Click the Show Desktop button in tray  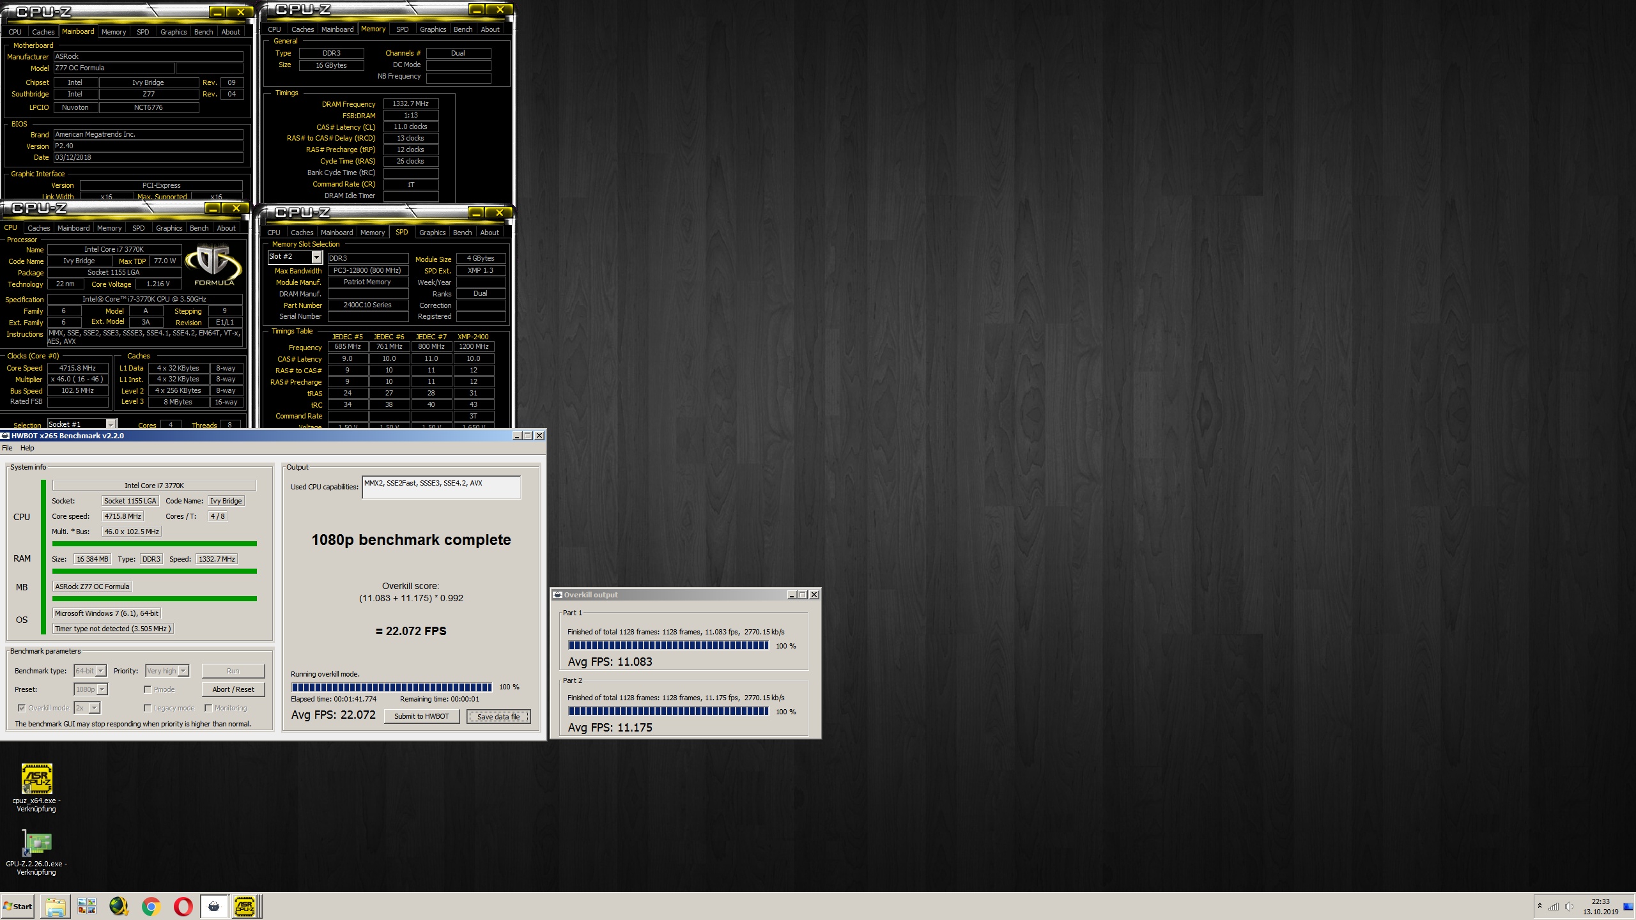tap(1628, 907)
